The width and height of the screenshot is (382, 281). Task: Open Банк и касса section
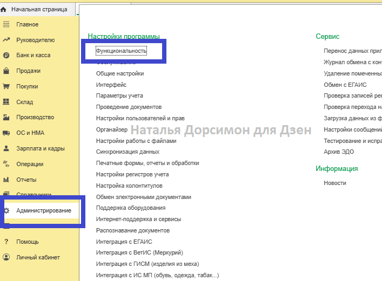pyautogui.click(x=33, y=56)
